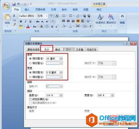Open borders dropdown
139x129 pixels.
click(74, 26)
